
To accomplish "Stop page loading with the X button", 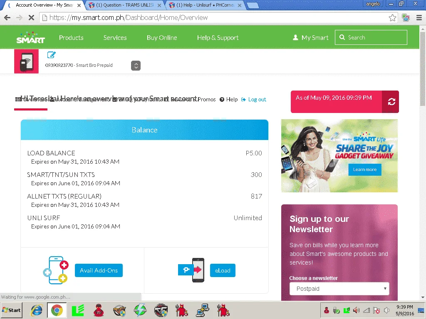I will [31, 17].
